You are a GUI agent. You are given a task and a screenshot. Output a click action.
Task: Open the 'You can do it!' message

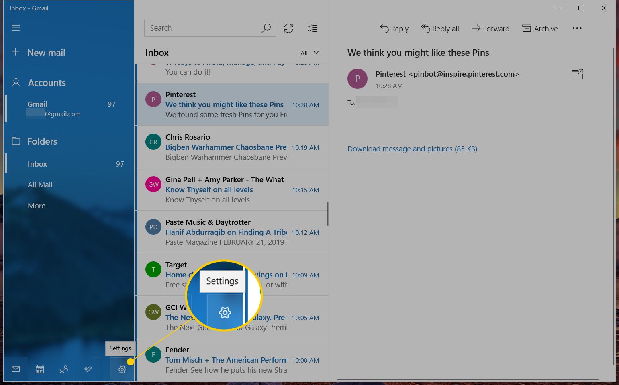pos(233,73)
